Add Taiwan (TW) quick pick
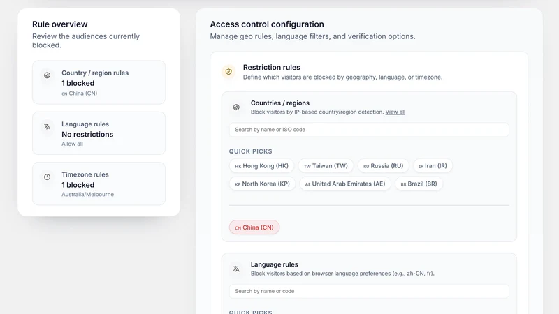 (x=326, y=166)
